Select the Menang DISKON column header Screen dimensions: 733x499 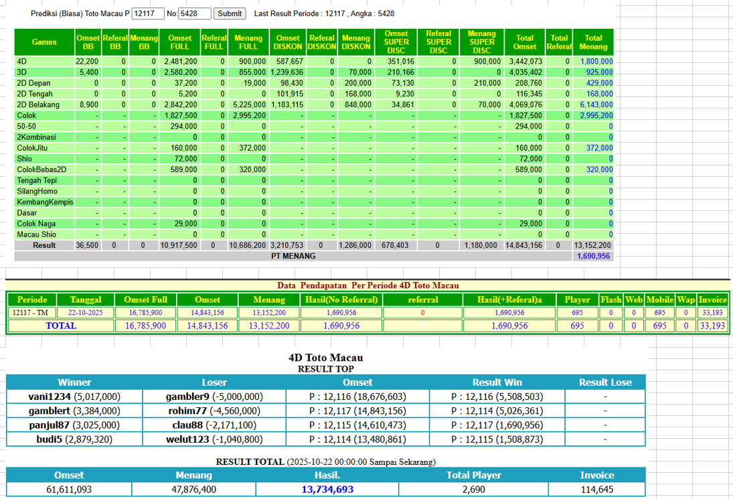tap(355, 42)
